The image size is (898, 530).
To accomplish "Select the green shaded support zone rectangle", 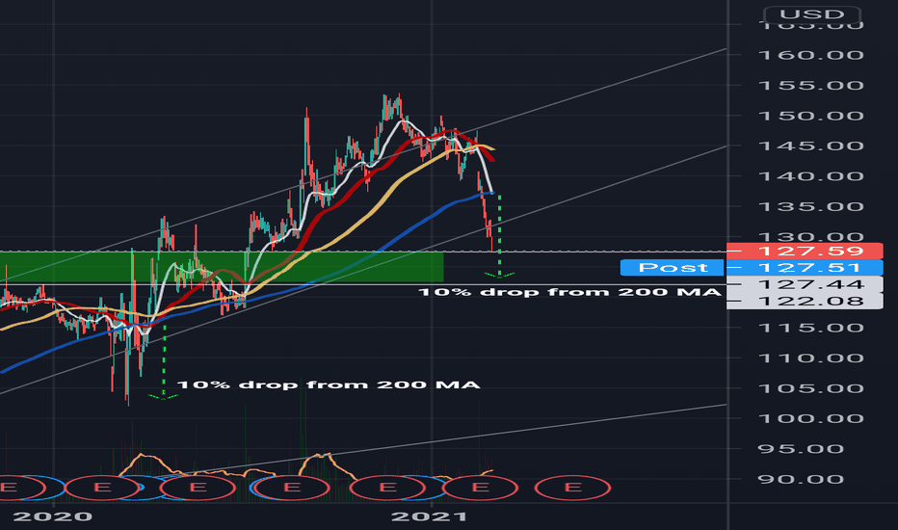I will [222, 267].
